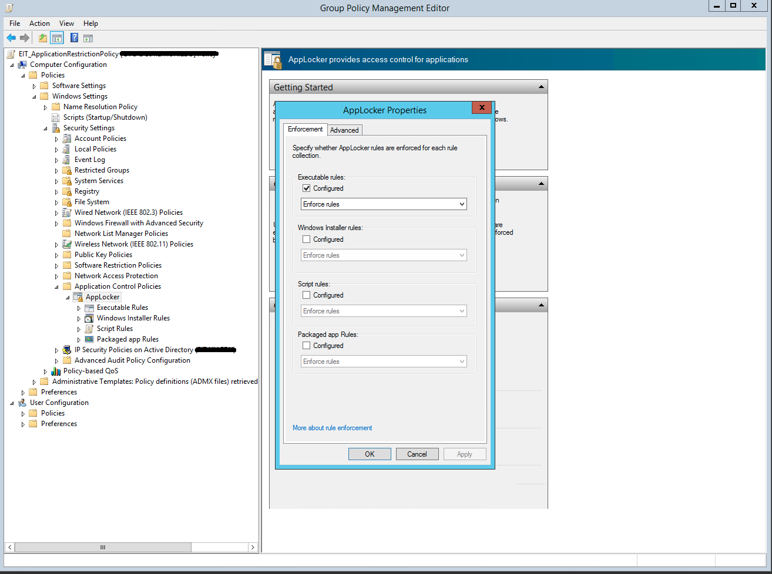This screenshot has height=574, width=772.
Task: Open the View menu
Action: (66, 23)
